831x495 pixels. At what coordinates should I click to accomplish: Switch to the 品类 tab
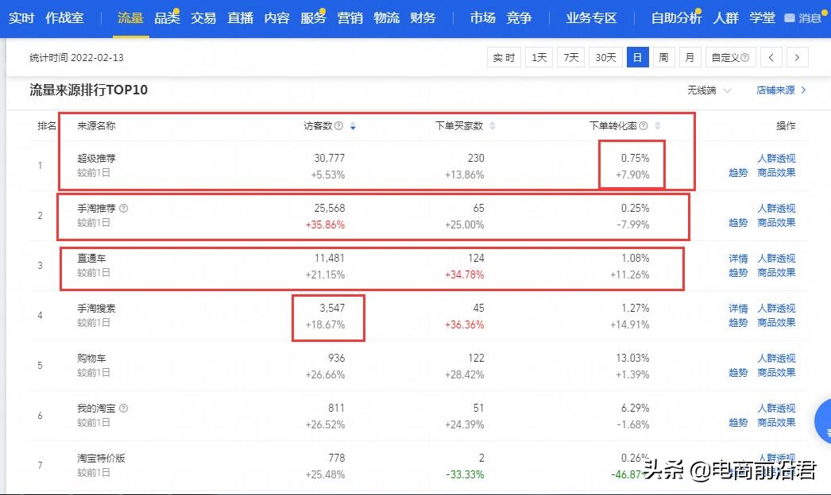tap(167, 17)
